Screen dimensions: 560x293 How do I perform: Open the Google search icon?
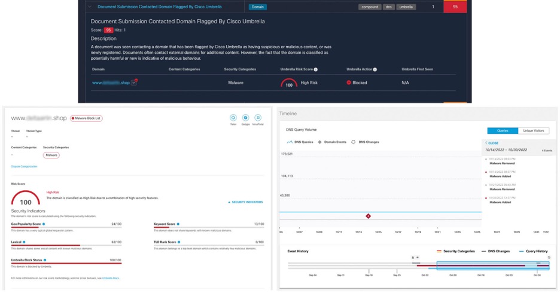tap(245, 118)
